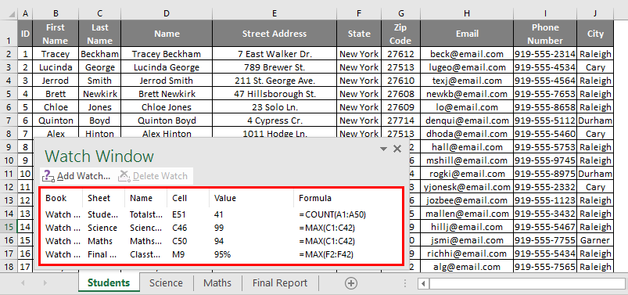
Task: Click the =MAX(F2:F42) formula entry
Action: (x=326, y=254)
